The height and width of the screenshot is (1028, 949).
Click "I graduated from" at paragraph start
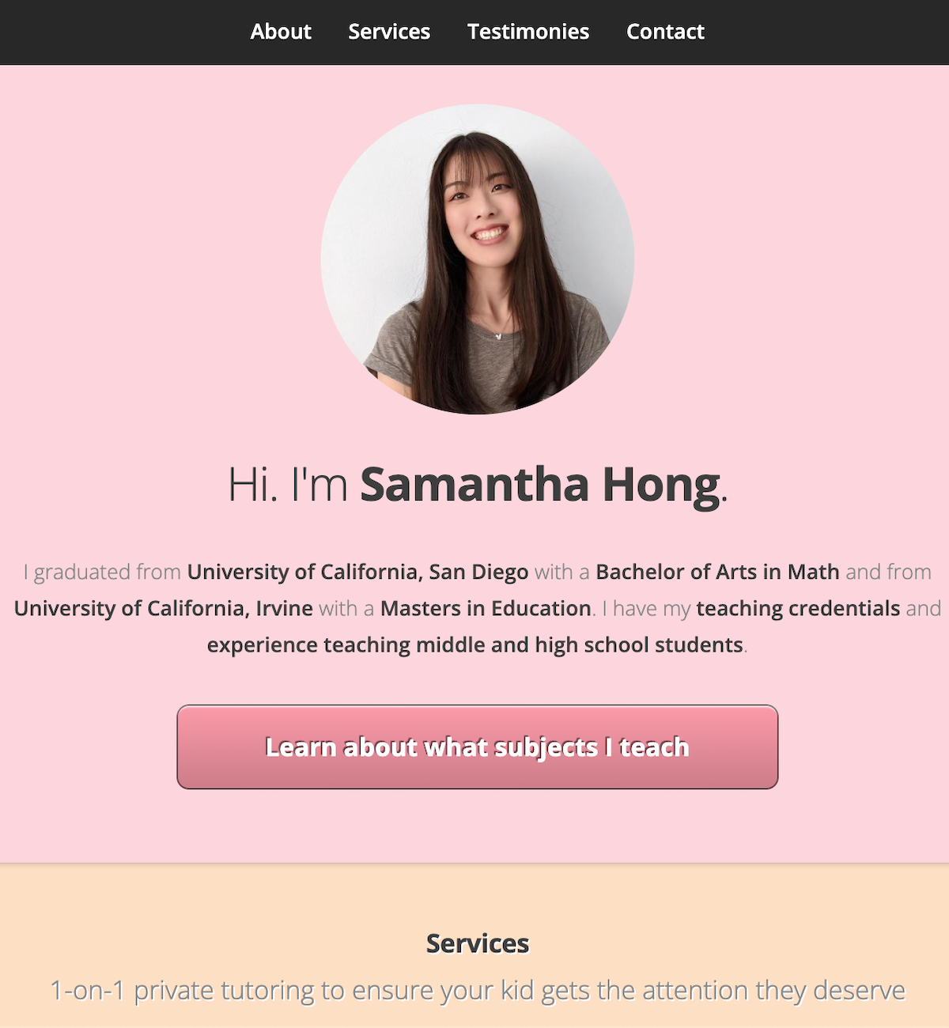tap(102, 572)
